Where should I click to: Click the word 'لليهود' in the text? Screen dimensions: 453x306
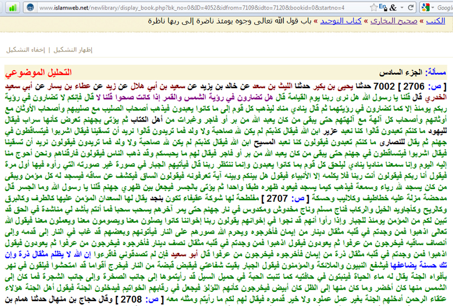pos(438,131)
